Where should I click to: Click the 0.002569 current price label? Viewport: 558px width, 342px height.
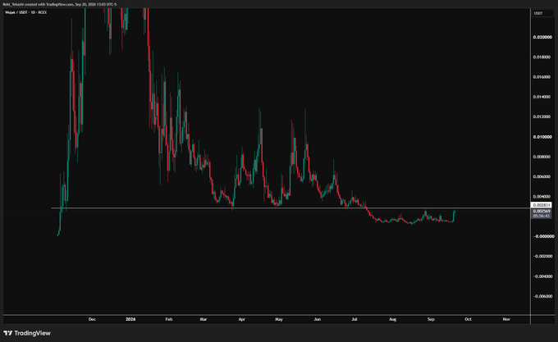(x=542, y=211)
